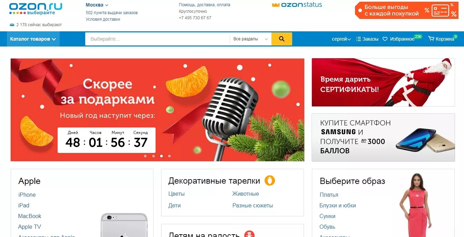Select the fourth banner carousel dot
The image size is (464, 237).
tap(169, 156)
